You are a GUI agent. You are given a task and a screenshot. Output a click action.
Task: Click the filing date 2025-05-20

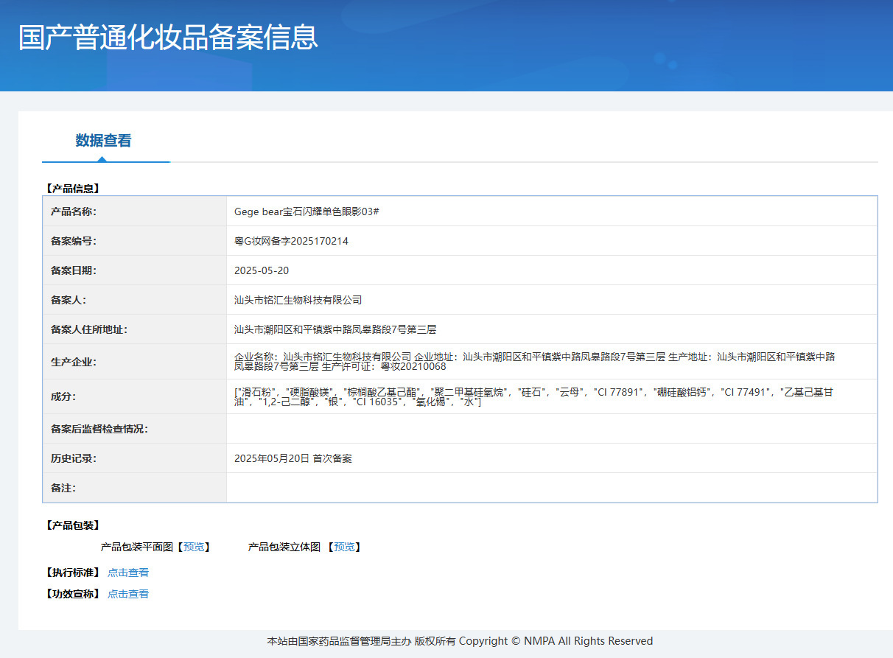tap(262, 270)
